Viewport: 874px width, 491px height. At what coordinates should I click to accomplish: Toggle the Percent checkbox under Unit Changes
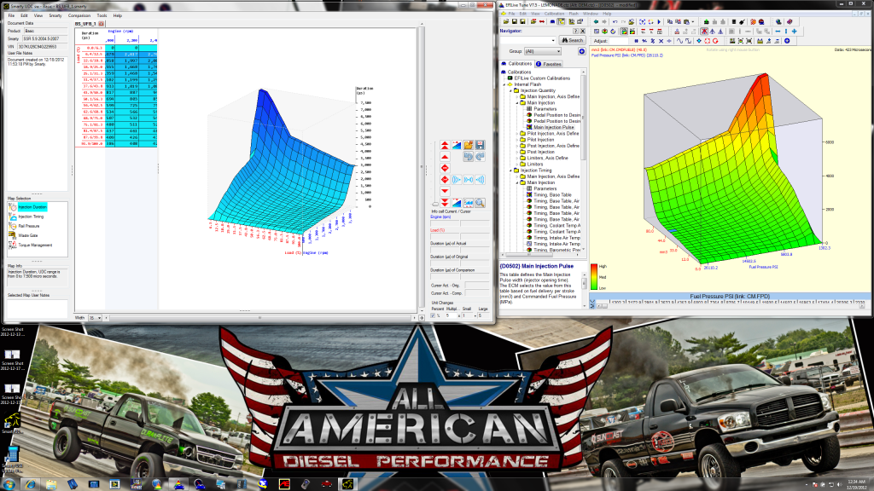click(433, 315)
